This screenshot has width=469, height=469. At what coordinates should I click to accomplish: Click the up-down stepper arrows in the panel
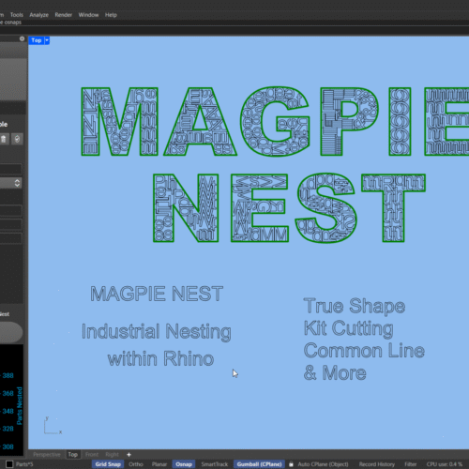17,183
